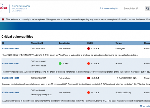Click the ENISA logo

(x=3, y=8)
